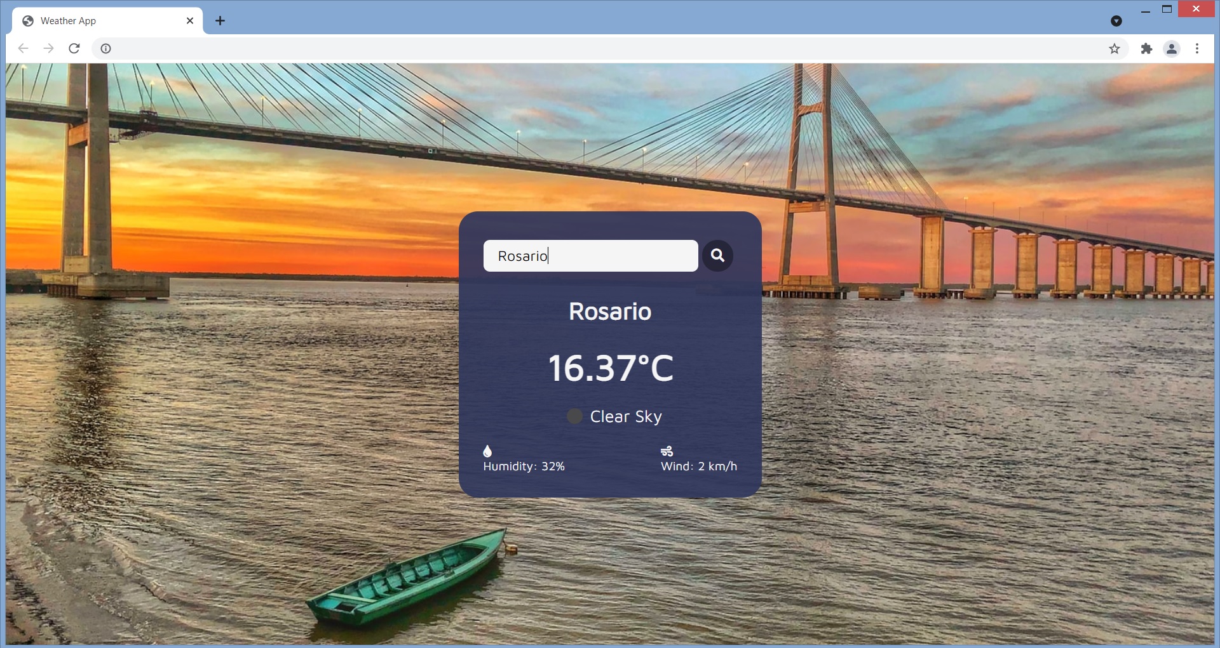Select the Weather App tab

coord(108,21)
